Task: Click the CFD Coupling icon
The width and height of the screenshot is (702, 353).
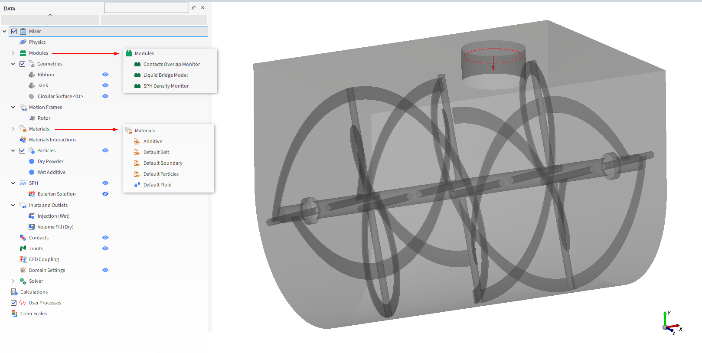Action: [23, 259]
